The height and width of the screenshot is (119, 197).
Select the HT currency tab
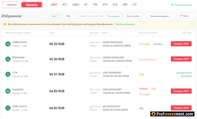click(x=86, y=5)
